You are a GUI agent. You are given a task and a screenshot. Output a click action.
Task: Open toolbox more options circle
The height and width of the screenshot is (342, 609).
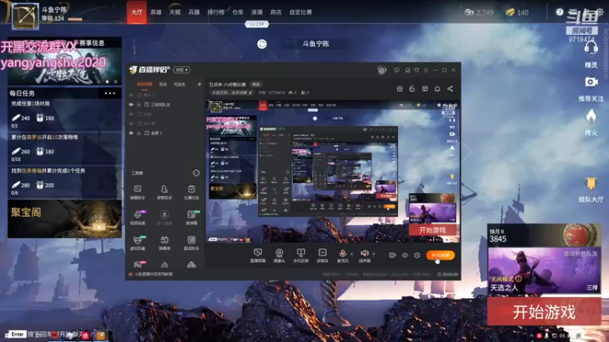[196, 173]
